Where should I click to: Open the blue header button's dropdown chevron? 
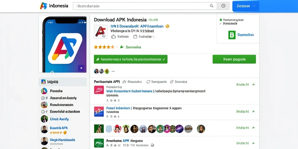(x=255, y=6)
